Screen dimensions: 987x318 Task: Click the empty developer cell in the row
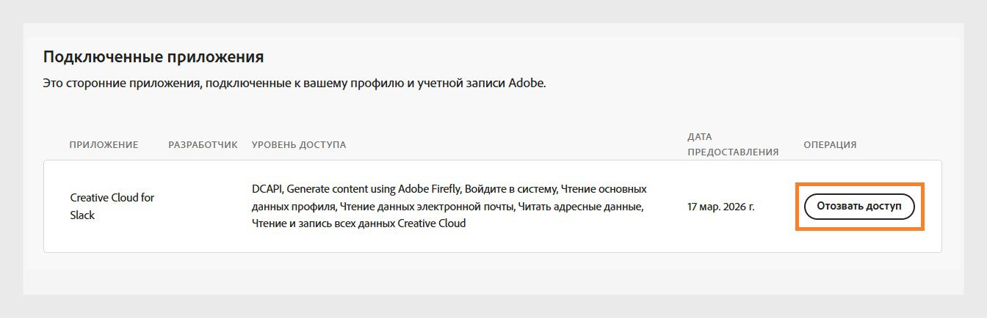(203, 207)
